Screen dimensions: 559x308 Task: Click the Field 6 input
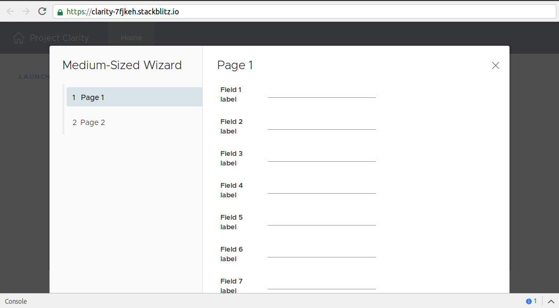click(322, 253)
